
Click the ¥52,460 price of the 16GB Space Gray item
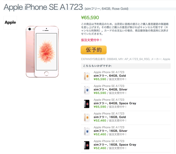100,148
